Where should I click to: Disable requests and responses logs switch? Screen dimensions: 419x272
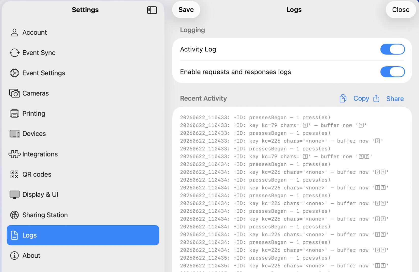coord(393,72)
